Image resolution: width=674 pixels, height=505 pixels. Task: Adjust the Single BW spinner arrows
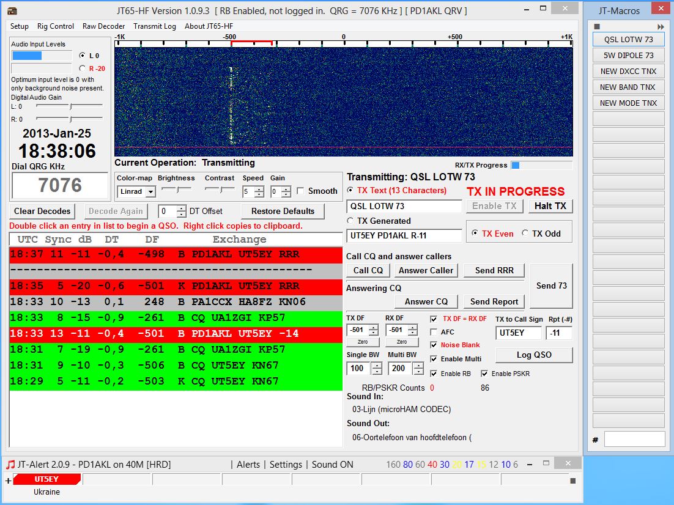(x=377, y=368)
